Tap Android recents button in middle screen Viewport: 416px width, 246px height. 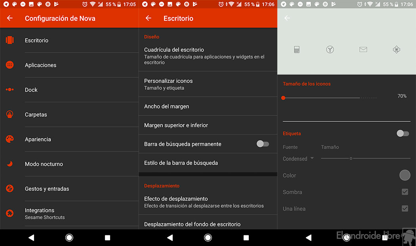coord(246,238)
